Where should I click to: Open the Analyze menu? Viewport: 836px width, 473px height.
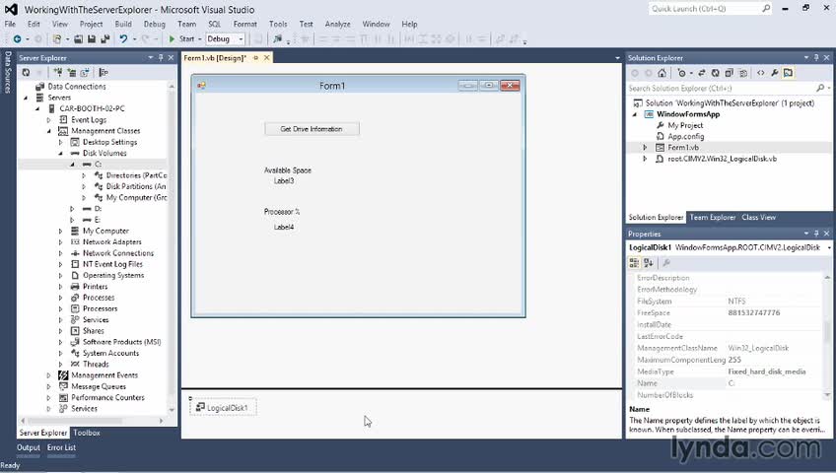(x=338, y=24)
